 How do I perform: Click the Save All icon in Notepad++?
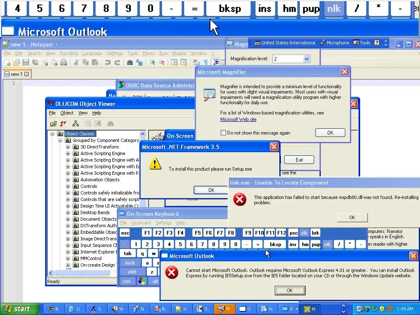pyautogui.click(x=35, y=63)
